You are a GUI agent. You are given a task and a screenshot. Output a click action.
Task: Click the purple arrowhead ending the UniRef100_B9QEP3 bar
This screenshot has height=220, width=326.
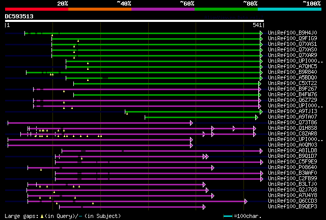pos(204,207)
